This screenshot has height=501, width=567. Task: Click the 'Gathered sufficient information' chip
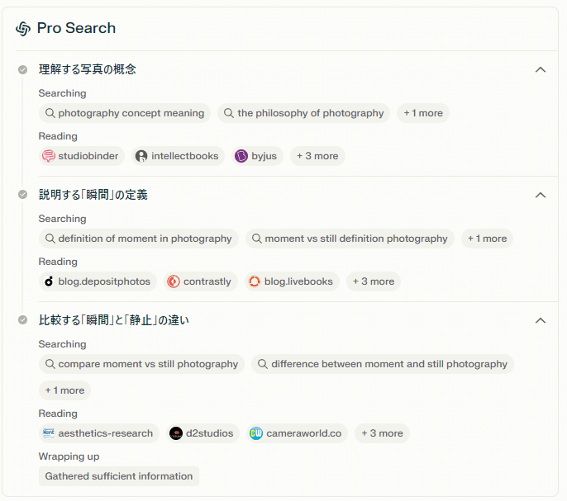(x=119, y=476)
